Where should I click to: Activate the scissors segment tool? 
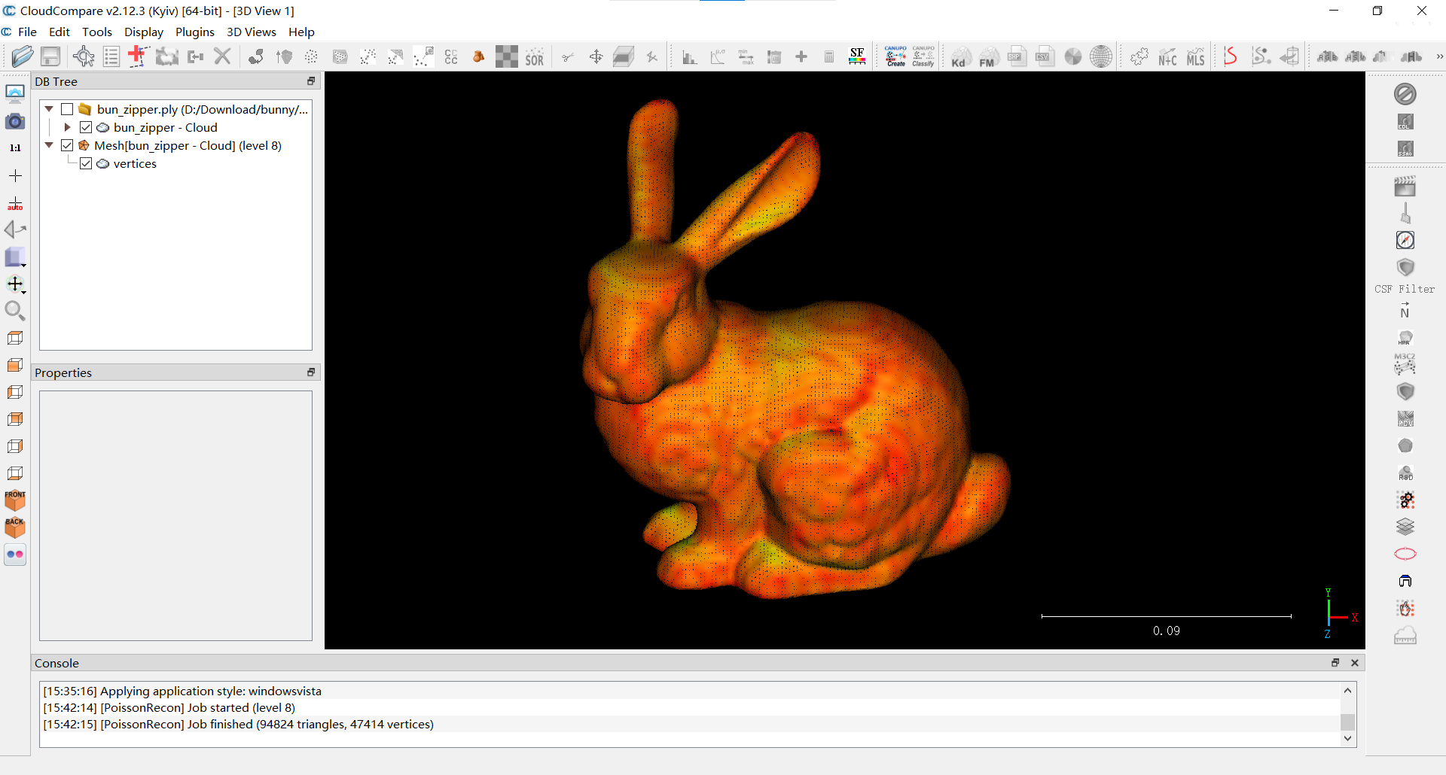(x=568, y=56)
